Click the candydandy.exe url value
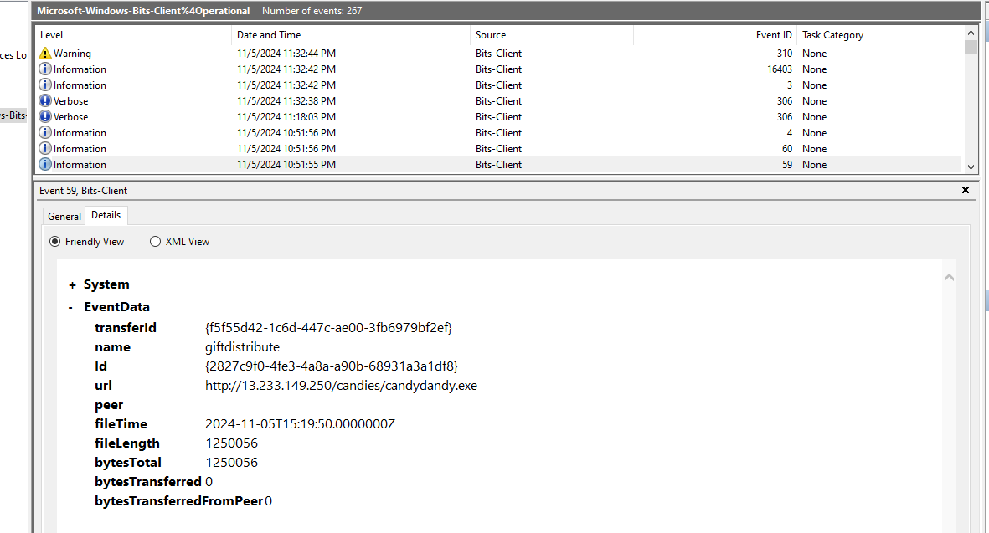This screenshot has height=533, width=989. [341, 386]
